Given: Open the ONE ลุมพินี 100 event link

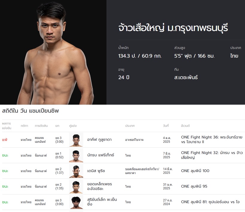Looking at the screenshot, I should click(196, 171).
